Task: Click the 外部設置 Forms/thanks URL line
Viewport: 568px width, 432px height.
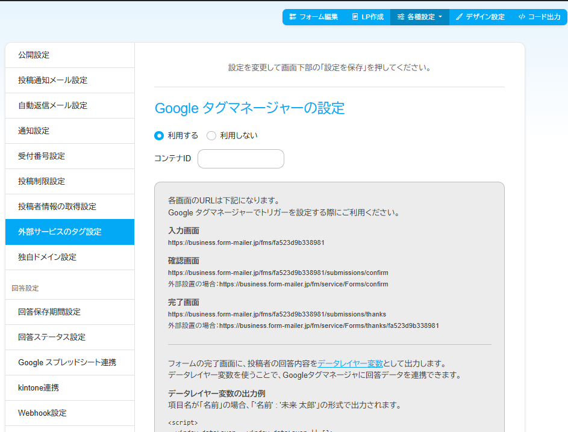Action: (304, 326)
